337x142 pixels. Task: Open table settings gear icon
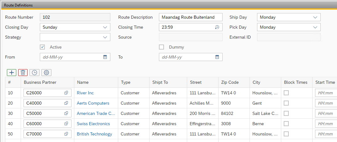pyautogui.click(x=46, y=73)
